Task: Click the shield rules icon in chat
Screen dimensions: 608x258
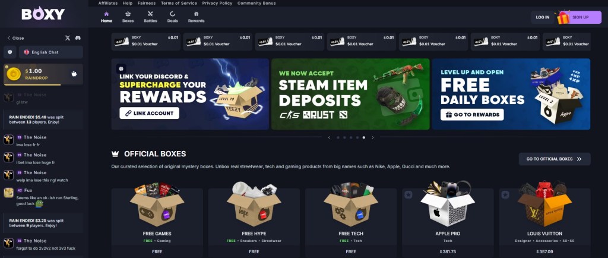Action: (9, 52)
